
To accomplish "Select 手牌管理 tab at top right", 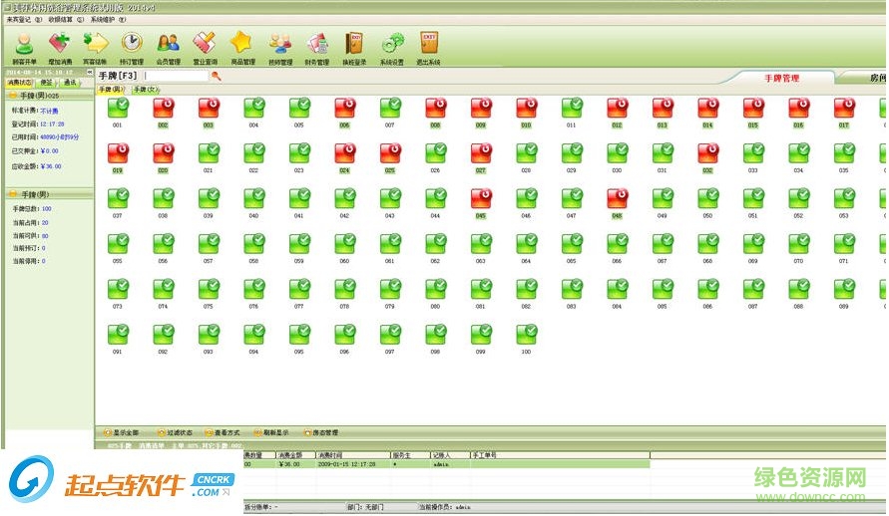I will [x=781, y=78].
